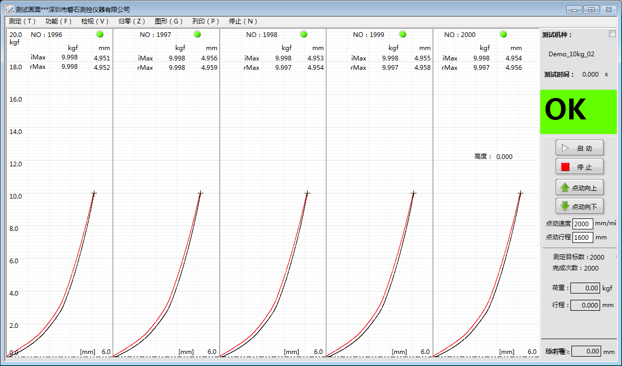
Task: Jog downward with 点动向下 button
Action: coord(579,206)
